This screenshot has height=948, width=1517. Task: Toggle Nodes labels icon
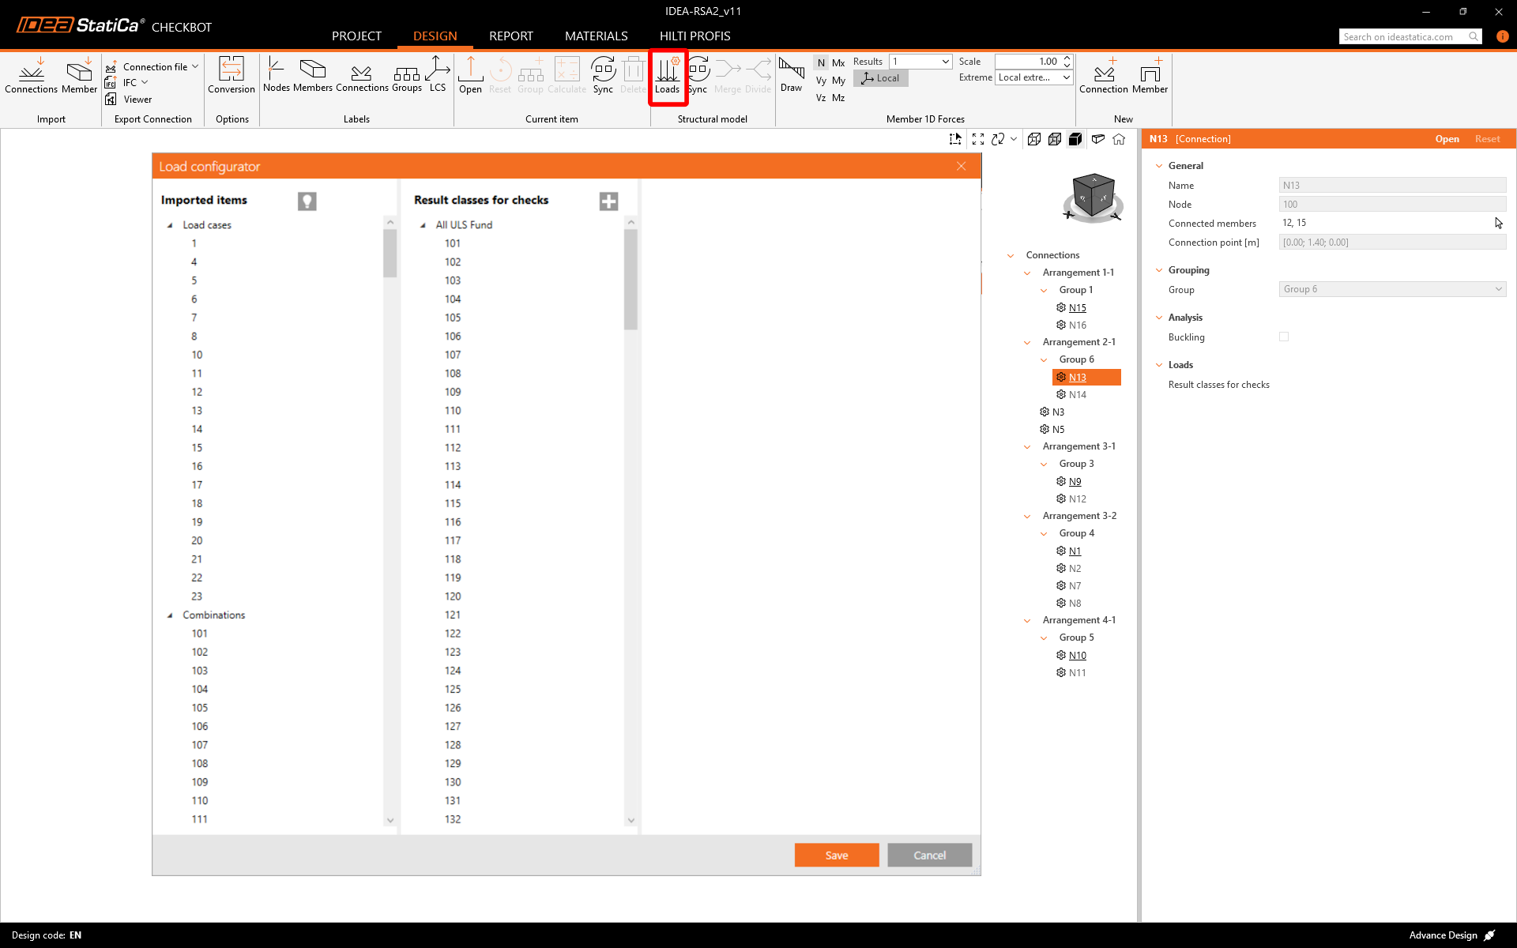tap(276, 75)
